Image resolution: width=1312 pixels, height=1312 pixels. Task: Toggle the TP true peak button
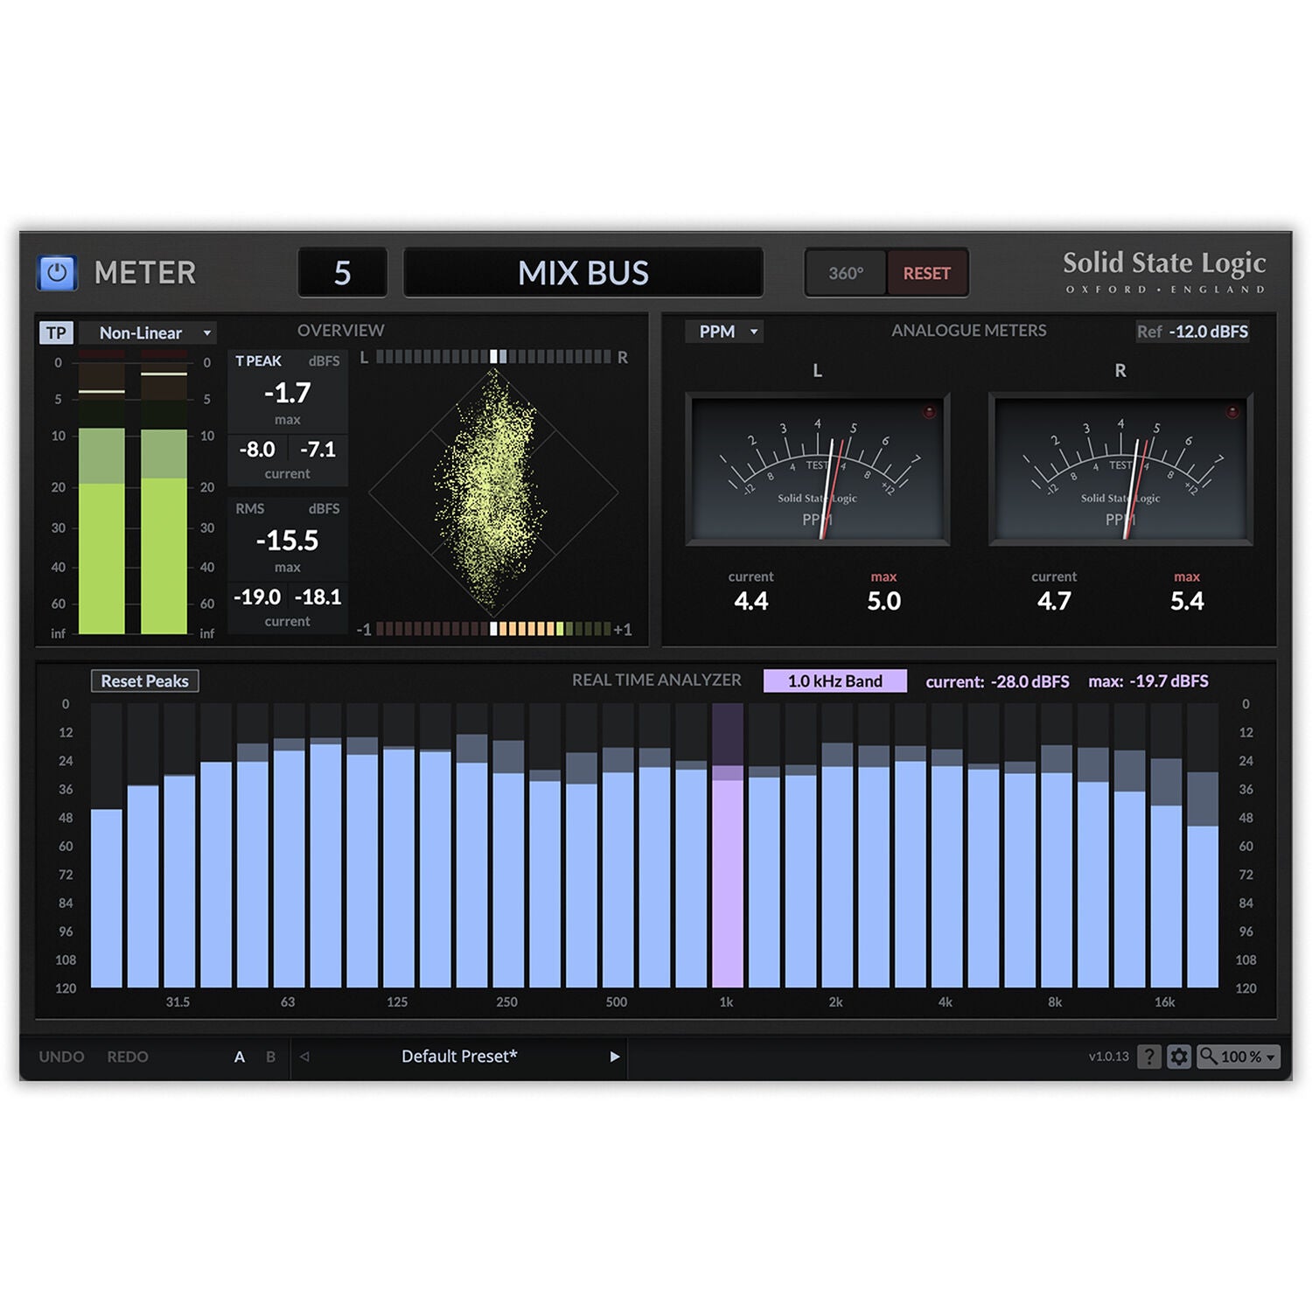point(56,333)
